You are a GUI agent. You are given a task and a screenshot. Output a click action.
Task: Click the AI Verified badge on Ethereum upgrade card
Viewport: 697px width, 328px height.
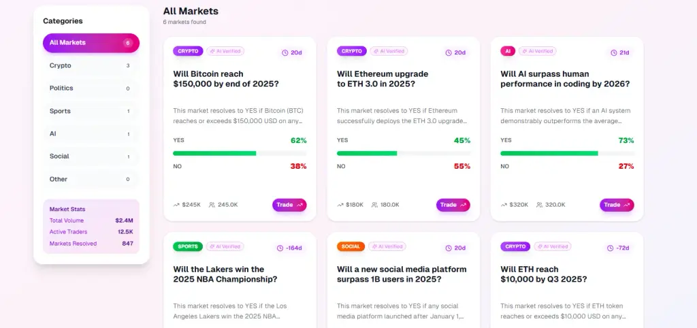coord(389,51)
